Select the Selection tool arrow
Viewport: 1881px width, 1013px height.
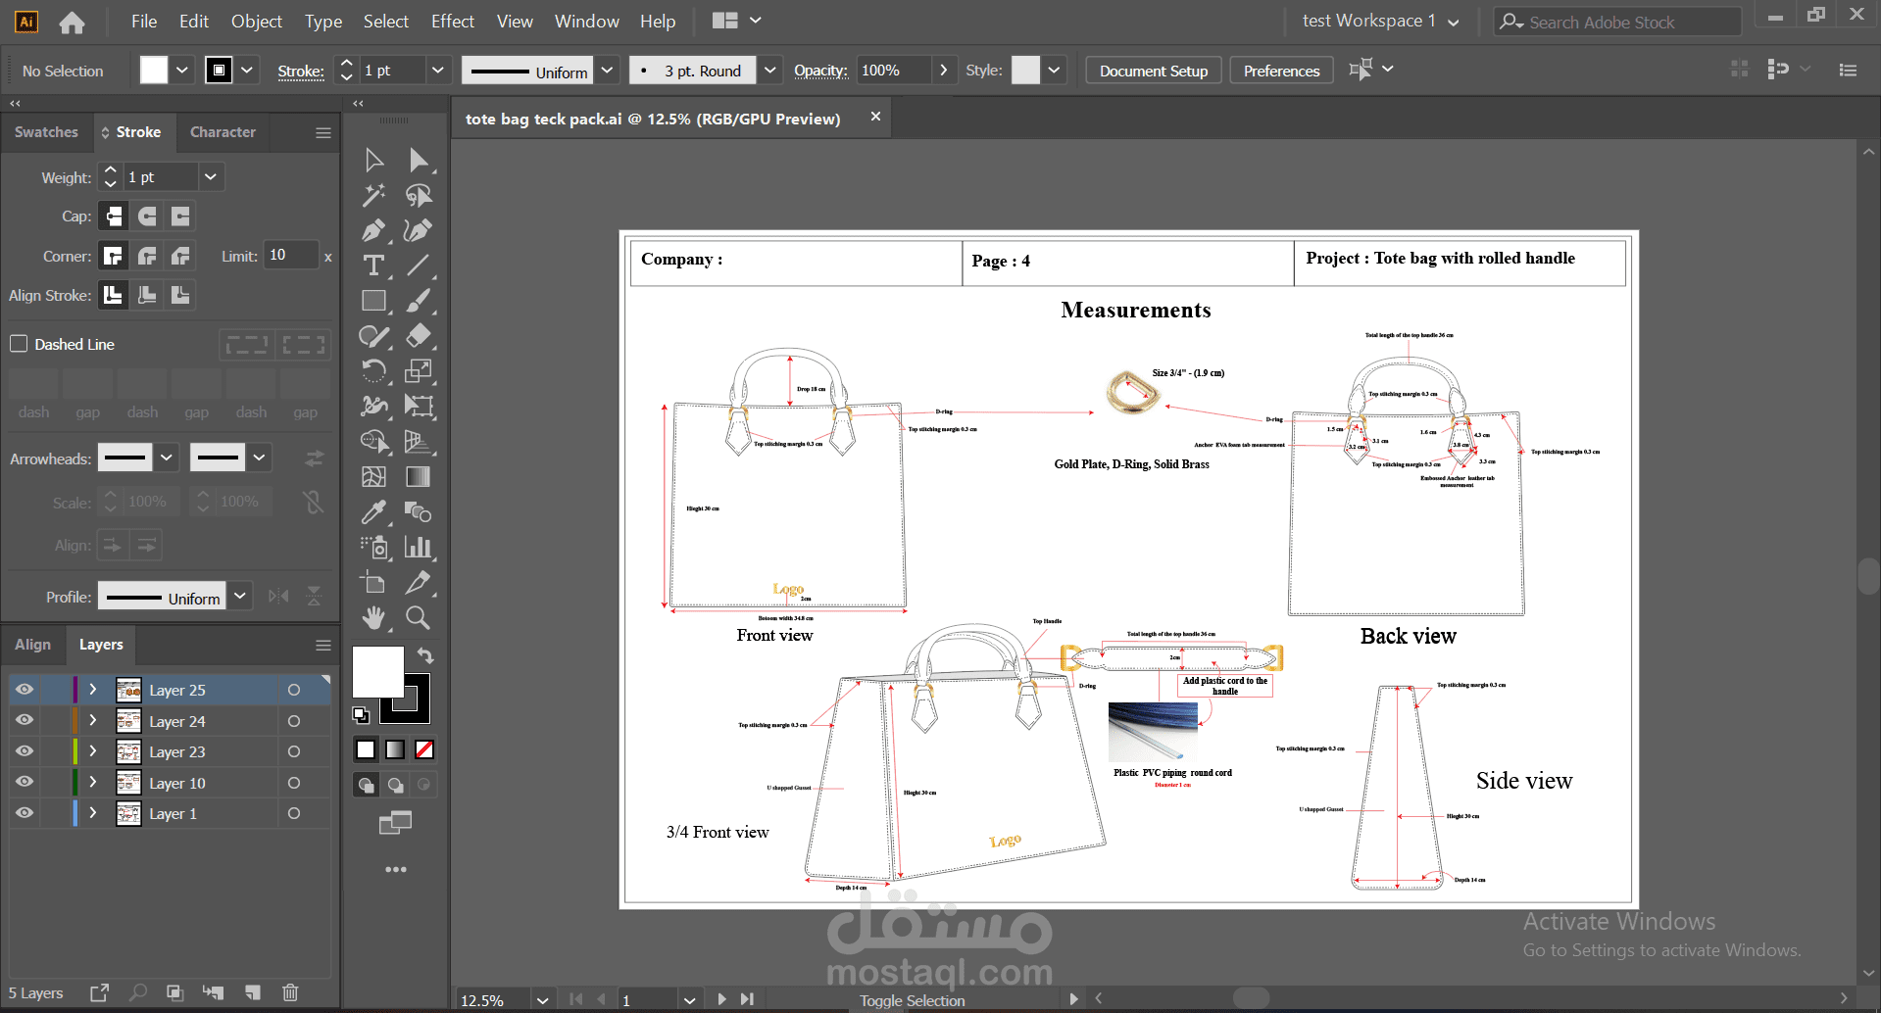[x=373, y=160]
